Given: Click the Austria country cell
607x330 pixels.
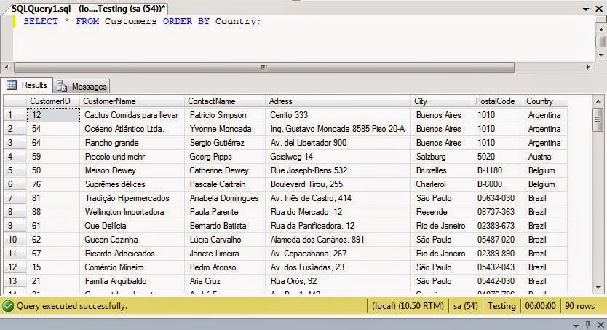Looking at the screenshot, I should click(x=545, y=157).
